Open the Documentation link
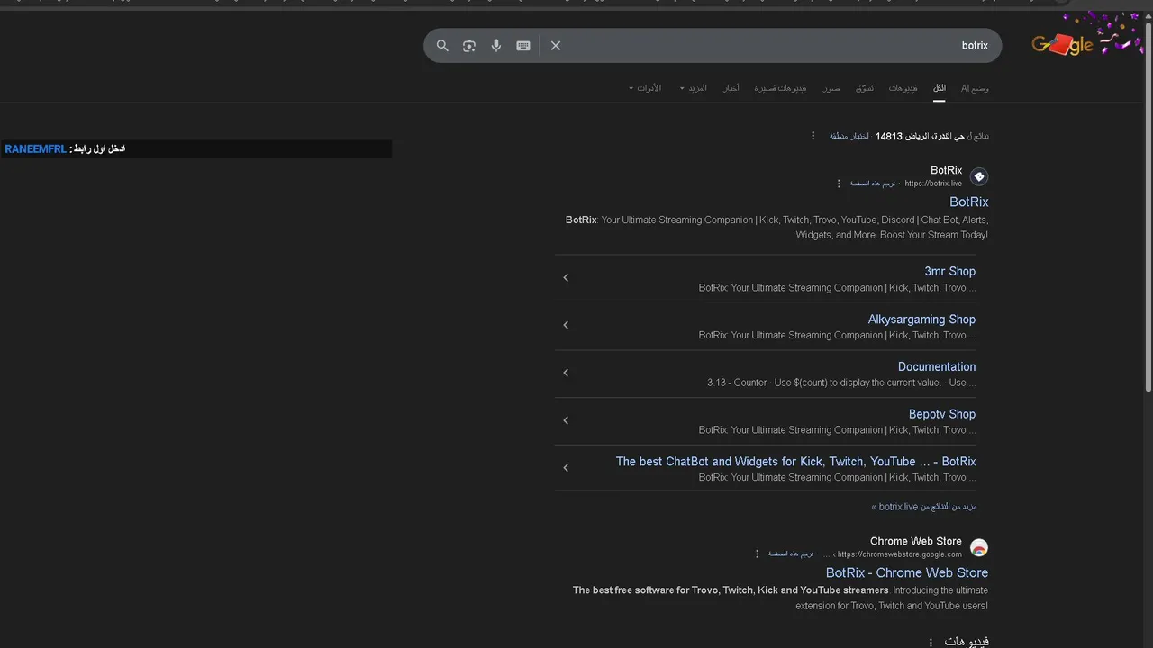This screenshot has height=648, width=1153. click(x=937, y=367)
